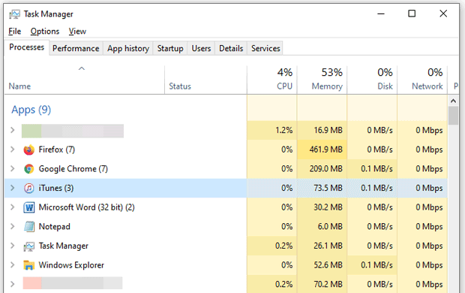The image size is (465, 293).
Task: Expand Microsoft Word (32 bit) (2) group
Action: pyautogui.click(x=12, y=207)
